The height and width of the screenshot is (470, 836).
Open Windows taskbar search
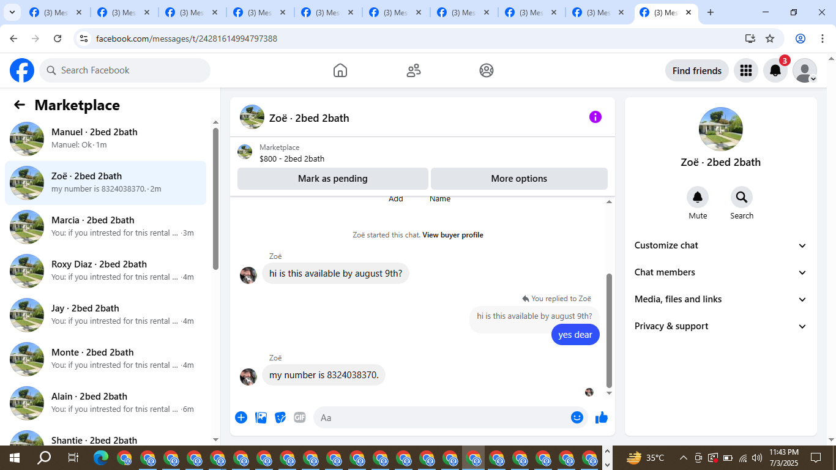[44, 458]
